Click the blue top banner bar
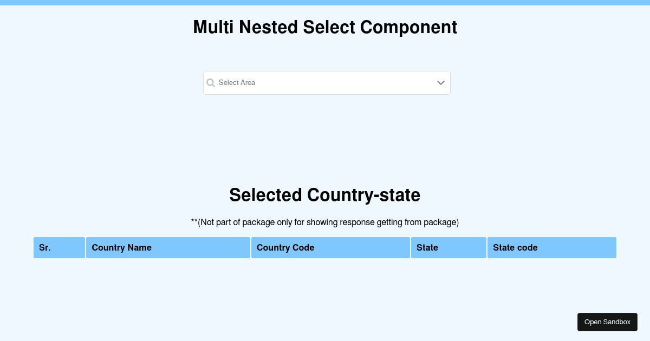The height and width of the screenshot is (341, 650). 325,3
